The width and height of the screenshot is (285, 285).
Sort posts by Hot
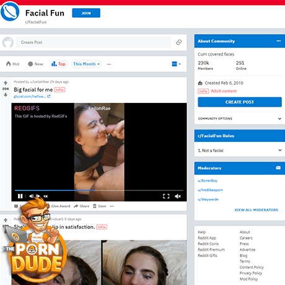click(x=13, y=64)
